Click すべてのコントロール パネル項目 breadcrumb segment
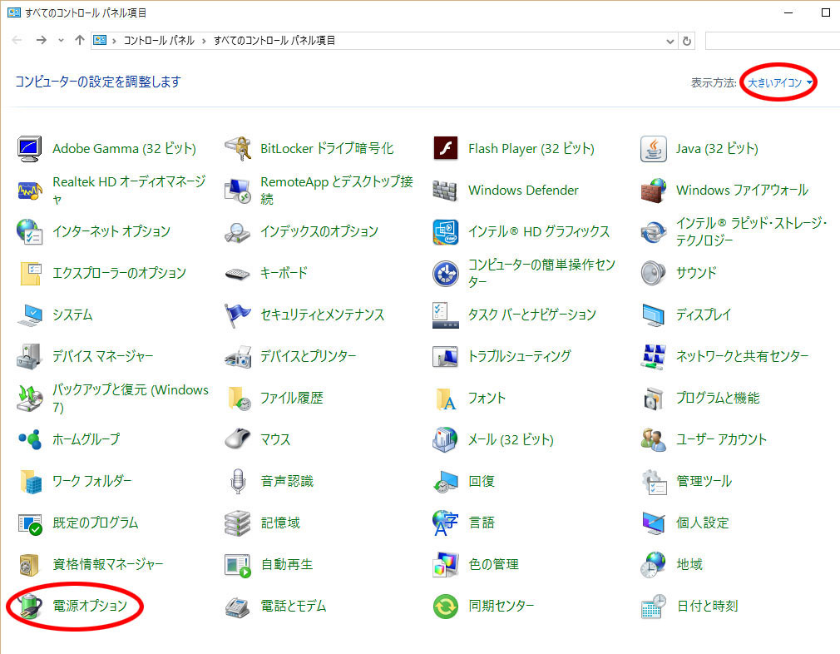This screenshot has height=654, width=840. pos(274,41)
